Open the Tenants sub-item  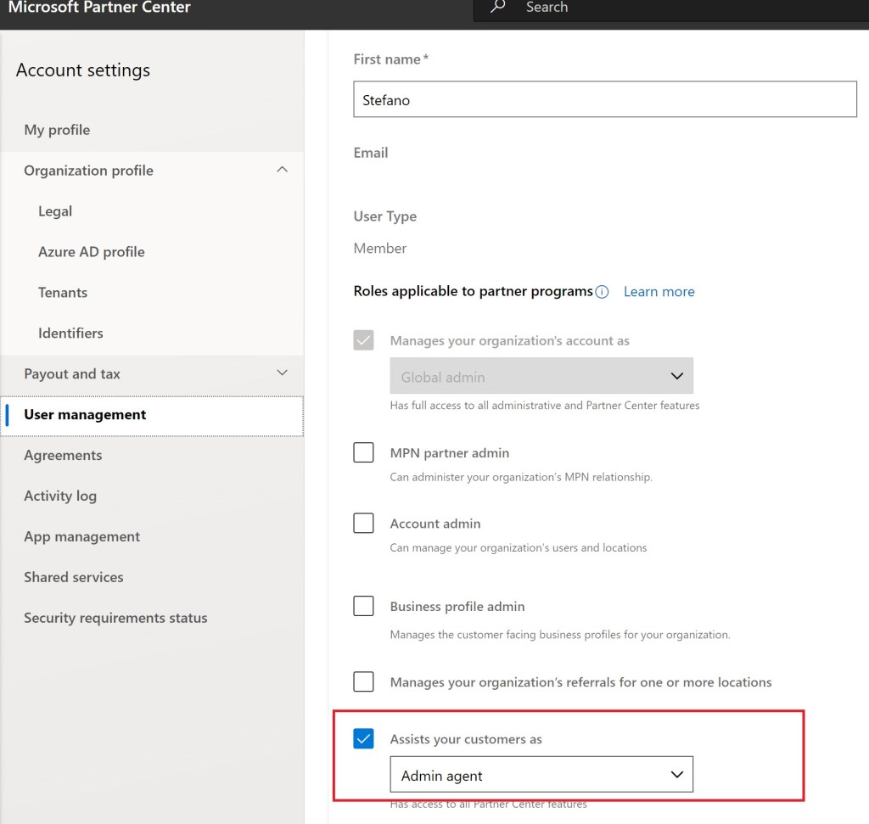pos(63,293)
